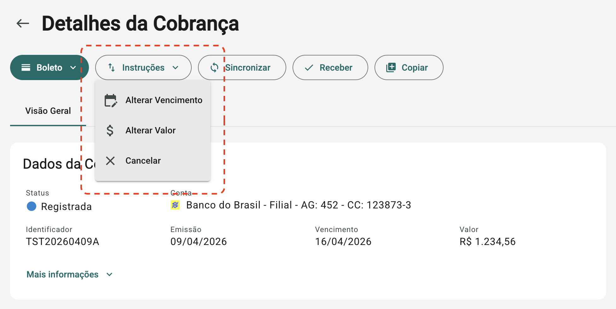Click the blue Registrada status dot
The width and height of the screenshot is (616, 309).
pyautogui.click(x=32, y=206)
